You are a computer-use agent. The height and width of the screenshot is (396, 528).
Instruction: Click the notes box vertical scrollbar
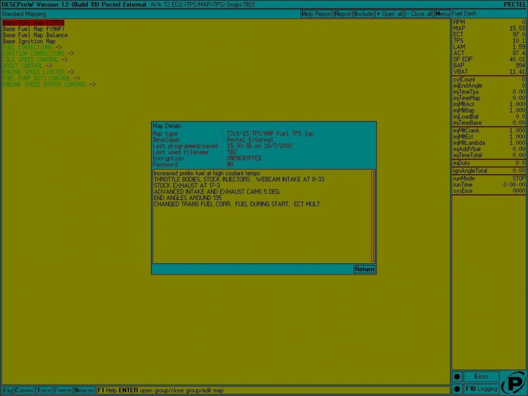point(372,216)
